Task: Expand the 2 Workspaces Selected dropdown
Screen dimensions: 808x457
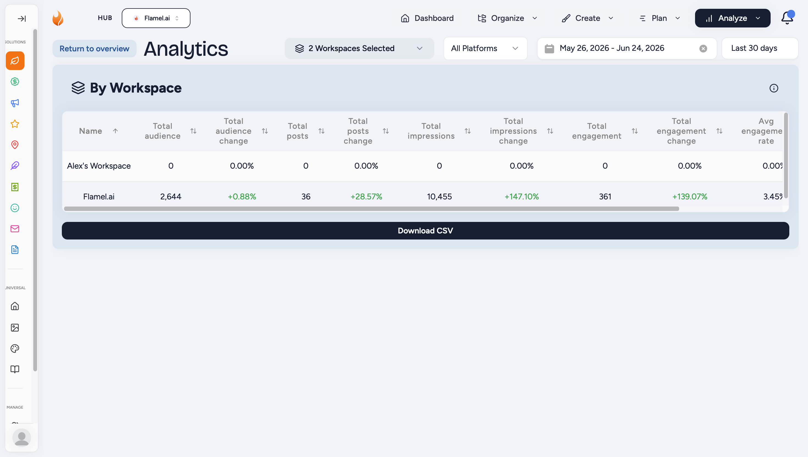Action: click(x=359, y=48)
